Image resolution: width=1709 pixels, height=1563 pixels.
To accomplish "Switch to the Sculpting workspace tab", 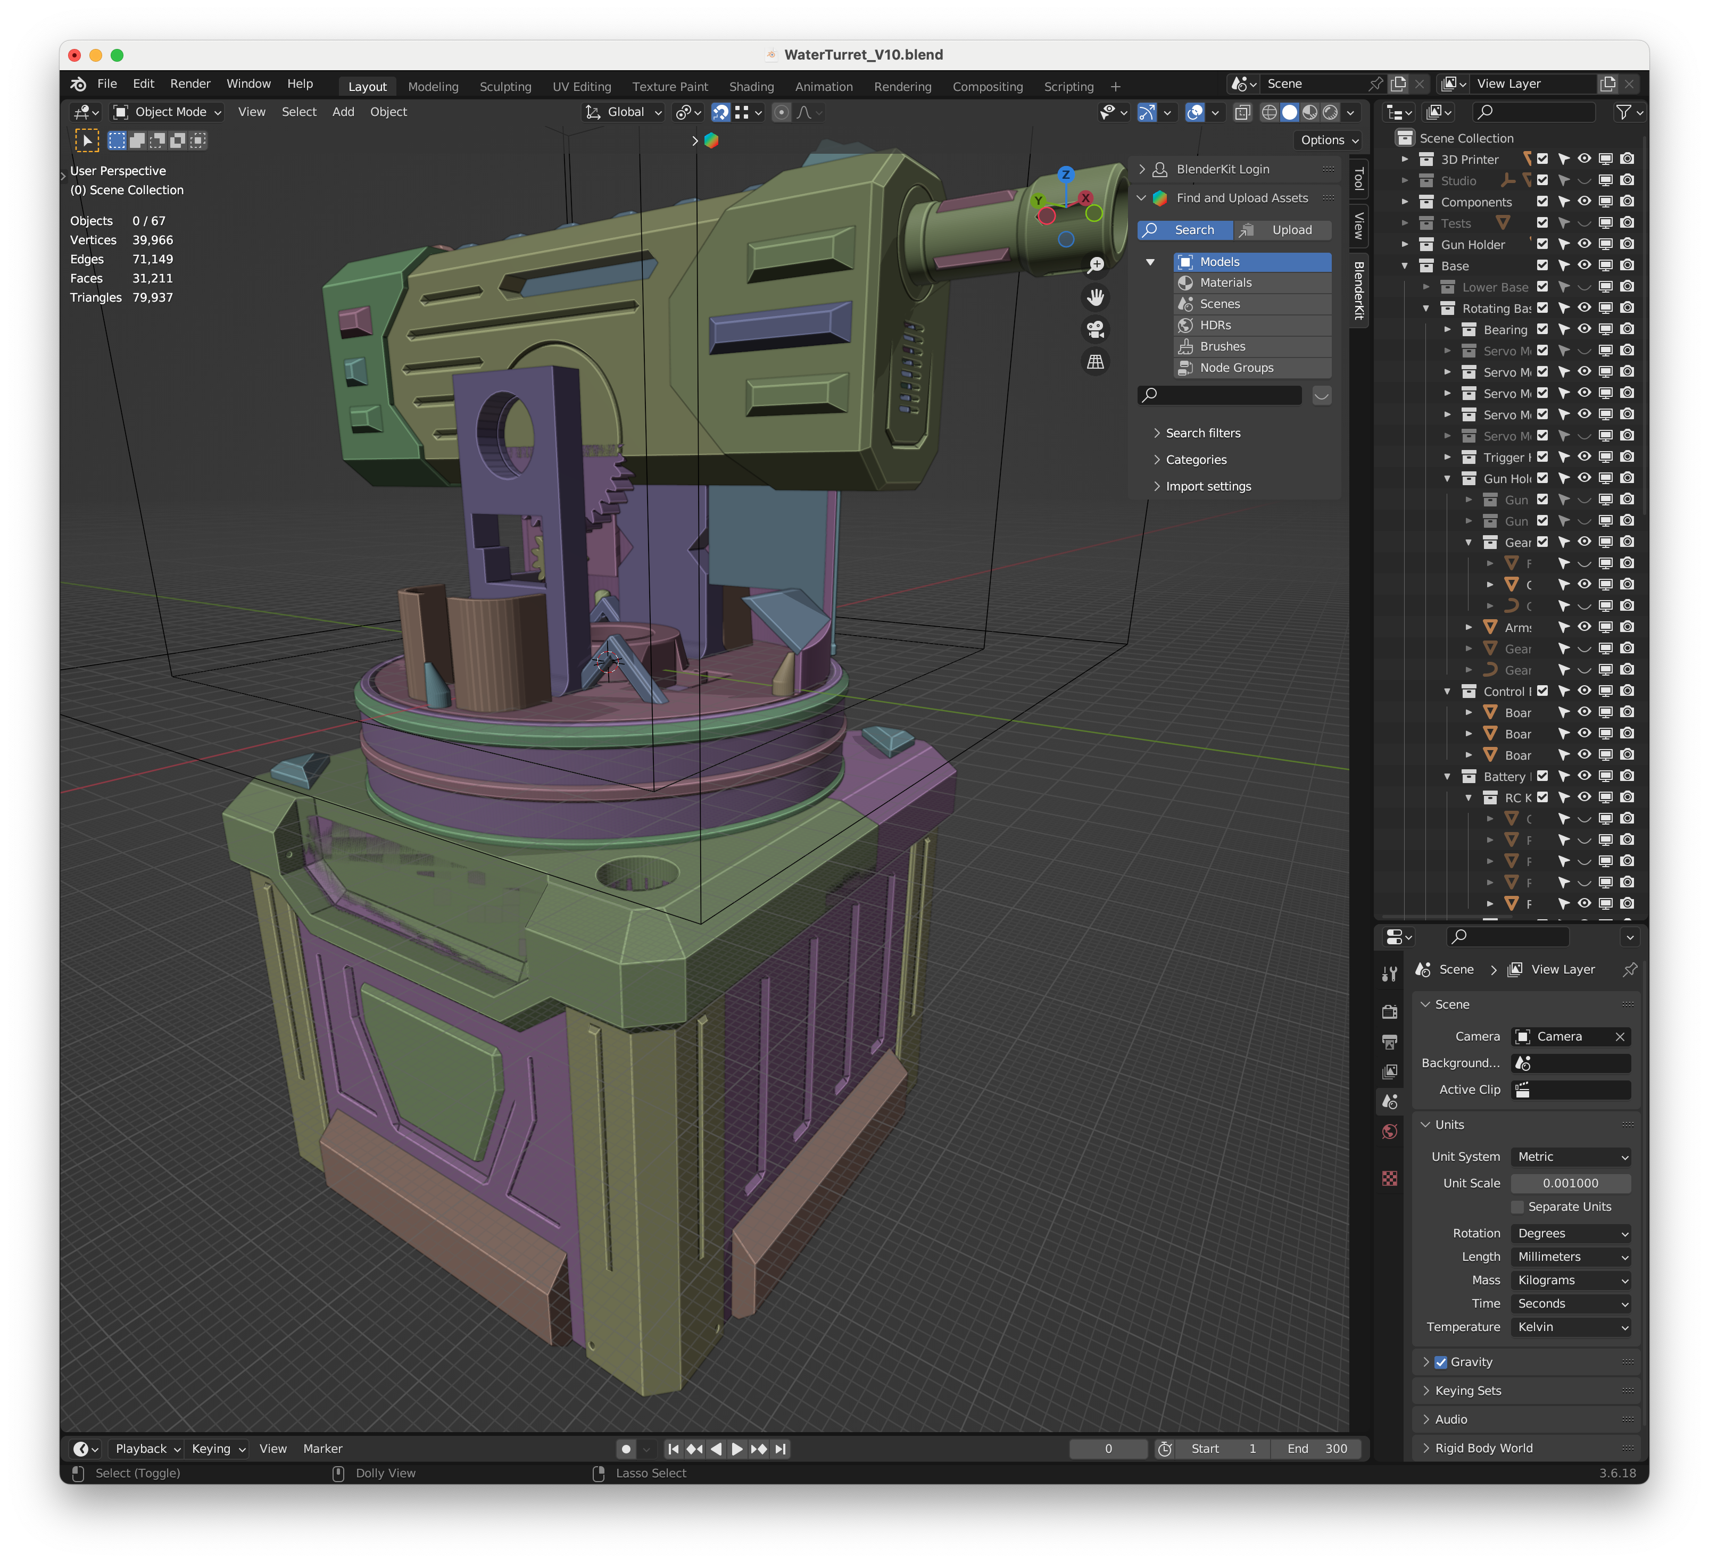I will coord(505,87).
